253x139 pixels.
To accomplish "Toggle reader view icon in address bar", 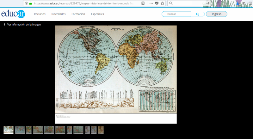I will 143,3.
